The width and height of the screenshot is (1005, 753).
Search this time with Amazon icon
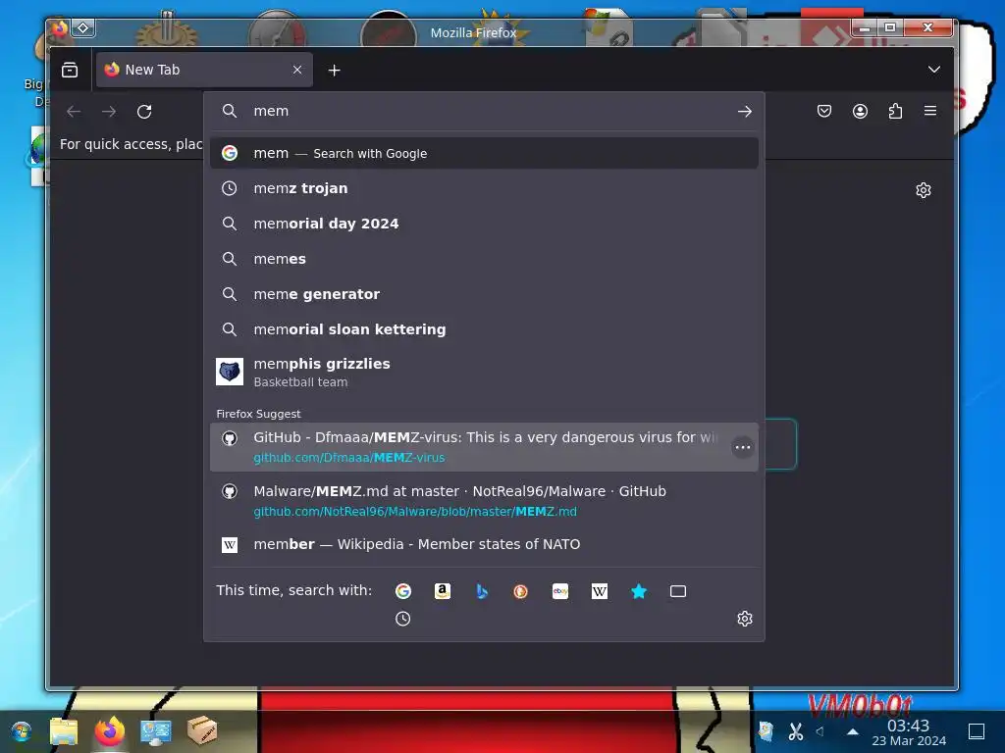pos(443,591)
